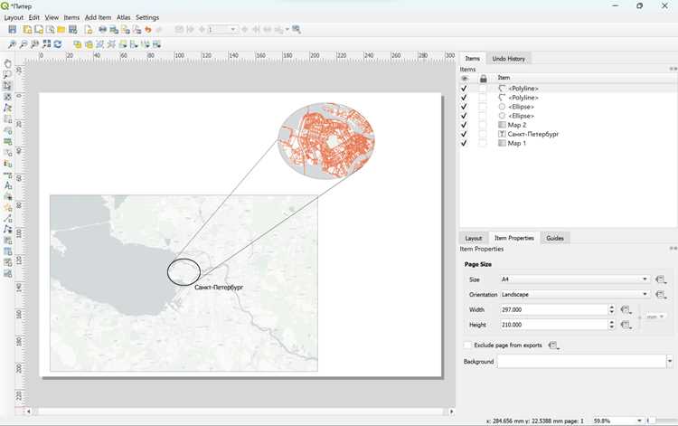Open the Settings menu
Viewport: 678px width, 426px height.
(x=147, y=17)
